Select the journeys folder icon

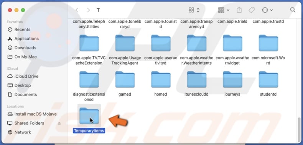coord(232,80)
